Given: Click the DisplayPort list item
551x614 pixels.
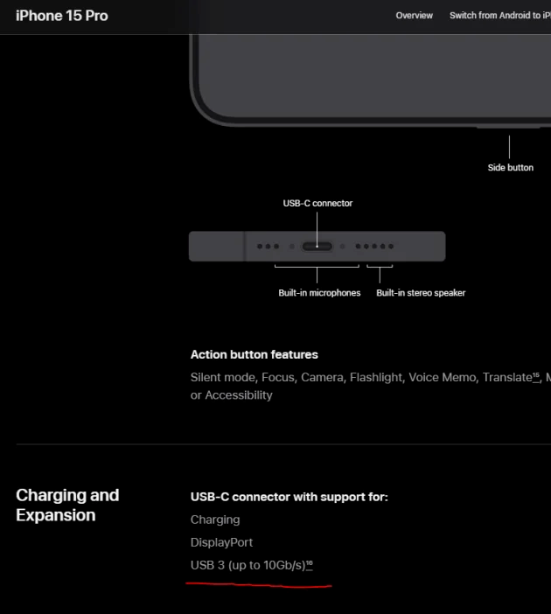Looking at the screenshot, I should point(221,542).
